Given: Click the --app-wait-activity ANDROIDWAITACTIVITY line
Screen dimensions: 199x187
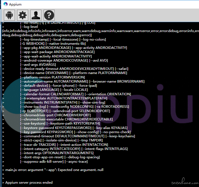Looking at the screenshot, I should click(x=56, y=56).
